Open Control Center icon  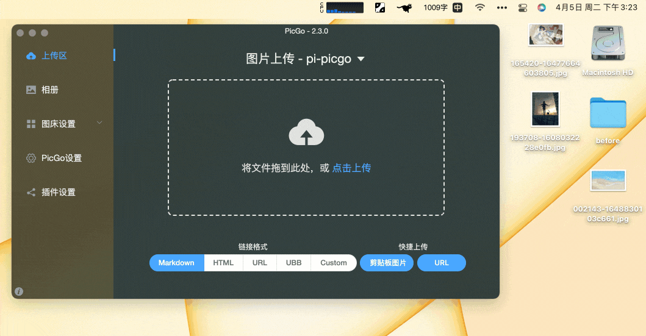[x=522, y=7]
